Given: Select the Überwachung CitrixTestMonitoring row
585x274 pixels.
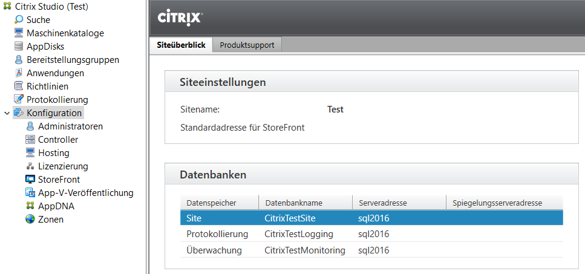Looking at the screenshot, I should [304, 250].
